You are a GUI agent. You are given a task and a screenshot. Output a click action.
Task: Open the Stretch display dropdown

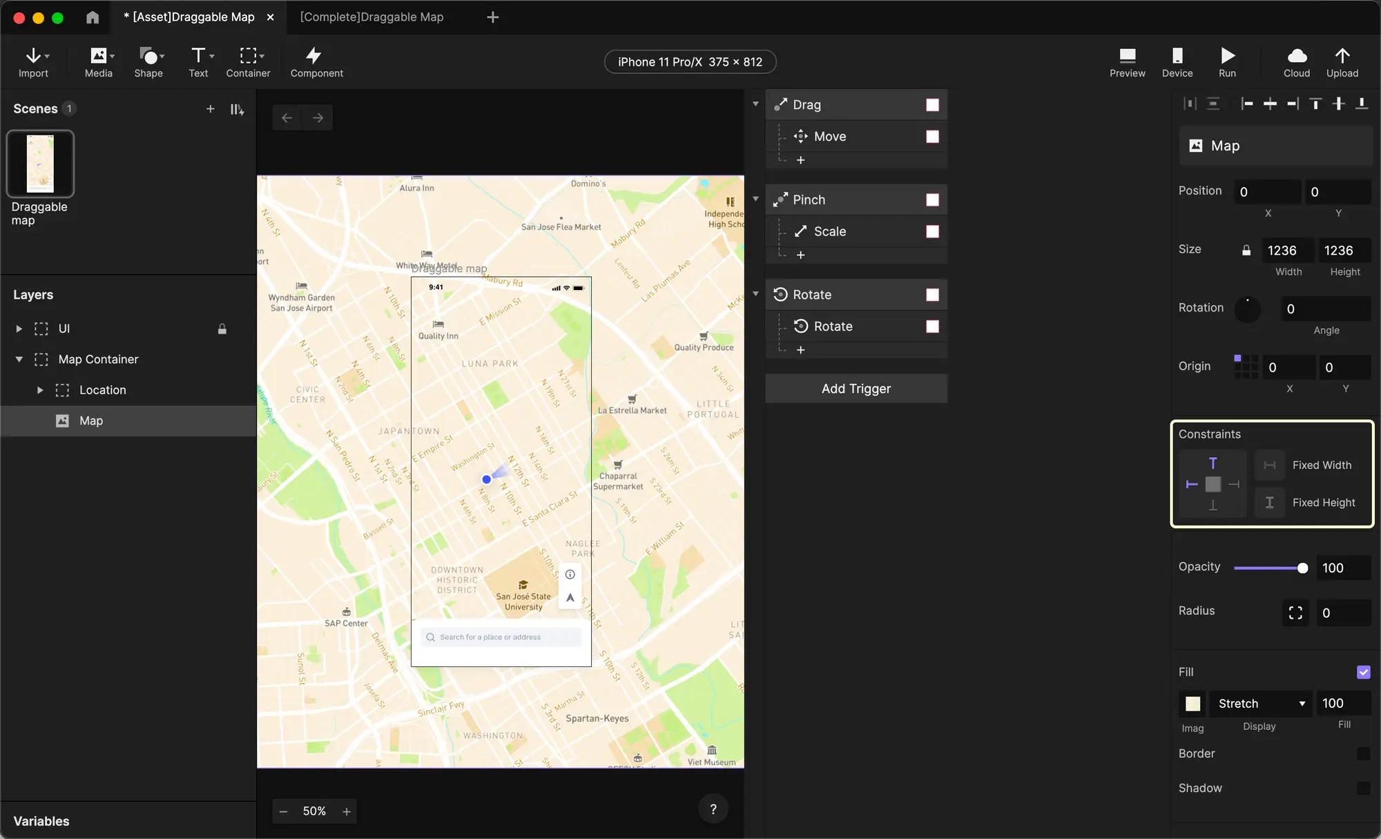(x=1260, y=704)
